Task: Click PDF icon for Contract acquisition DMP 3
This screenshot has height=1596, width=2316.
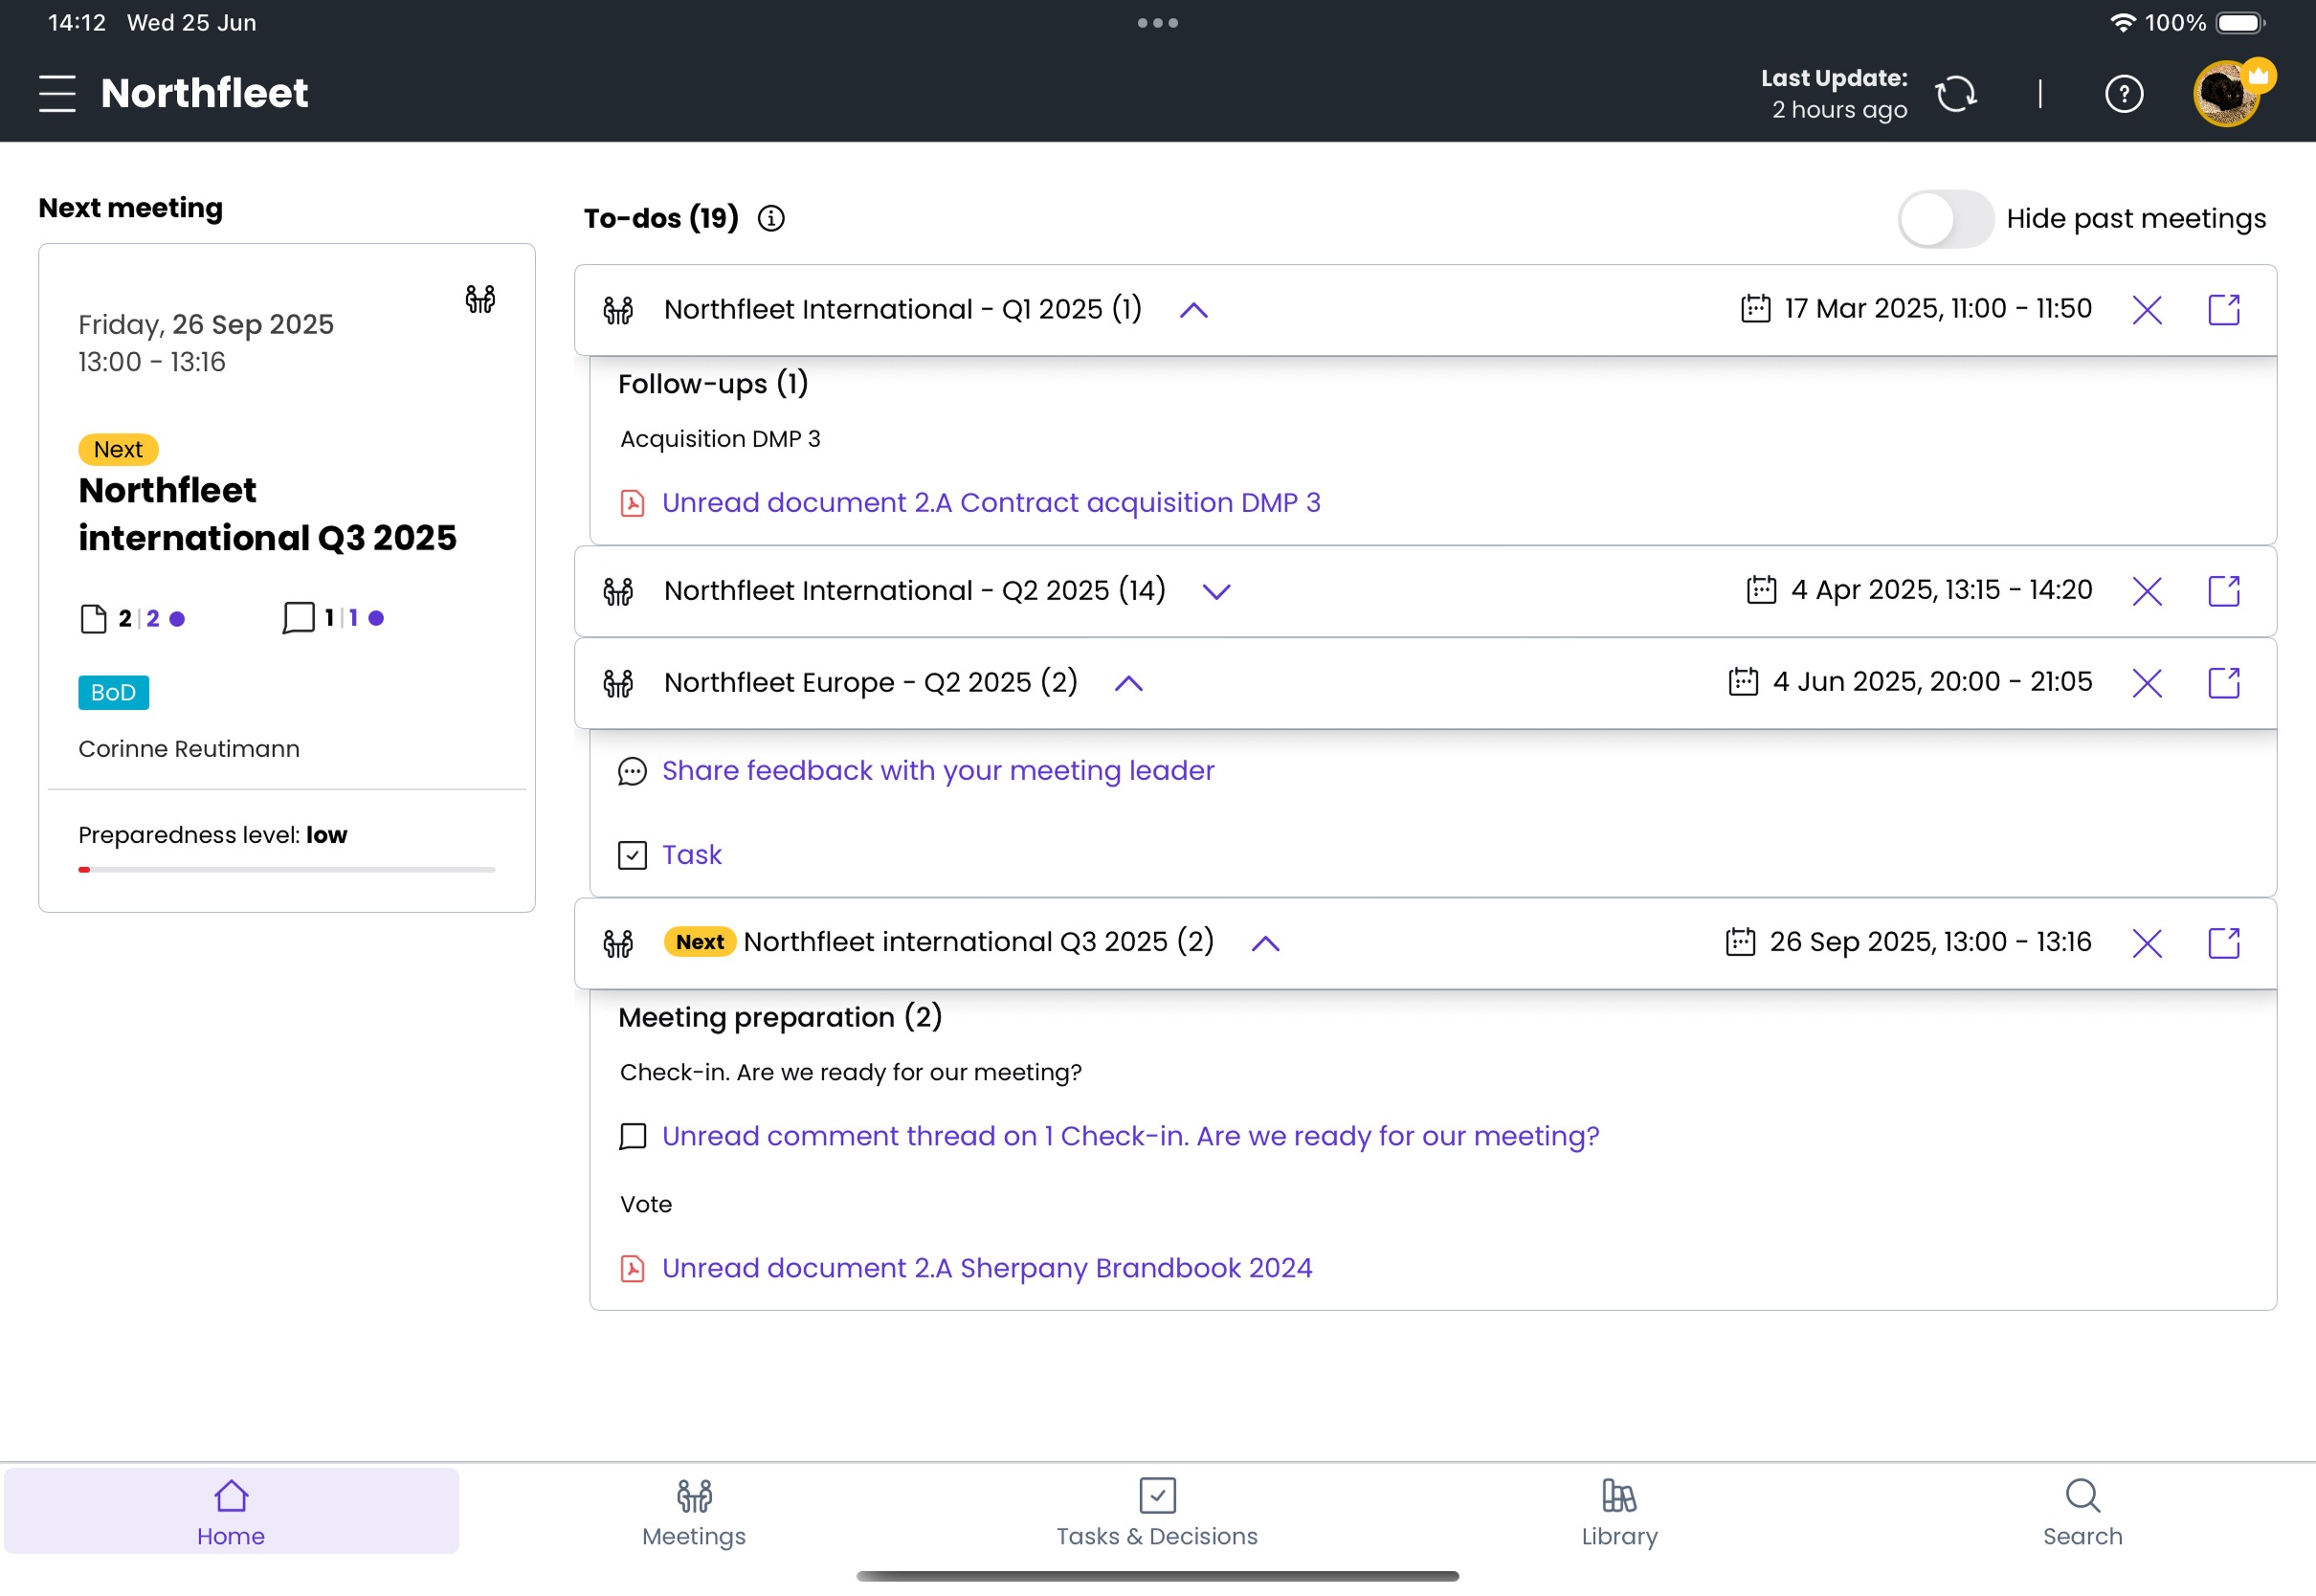Action: pos(632,502)
